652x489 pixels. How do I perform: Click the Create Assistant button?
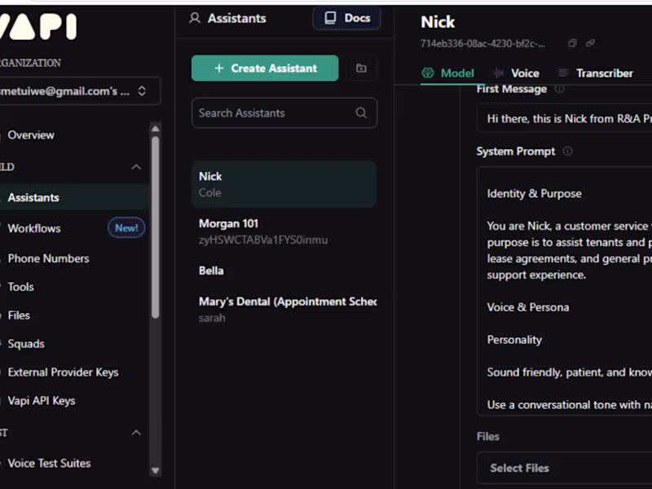[x=265, y=68]
